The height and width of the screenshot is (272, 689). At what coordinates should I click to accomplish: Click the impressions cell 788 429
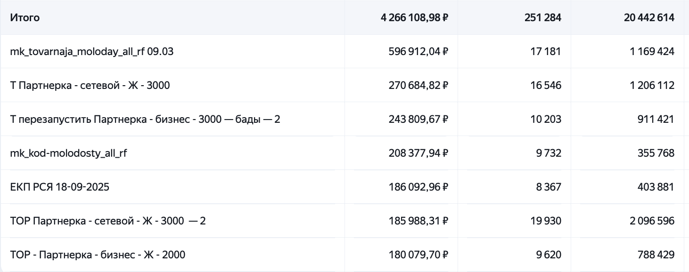pos(655,255)
